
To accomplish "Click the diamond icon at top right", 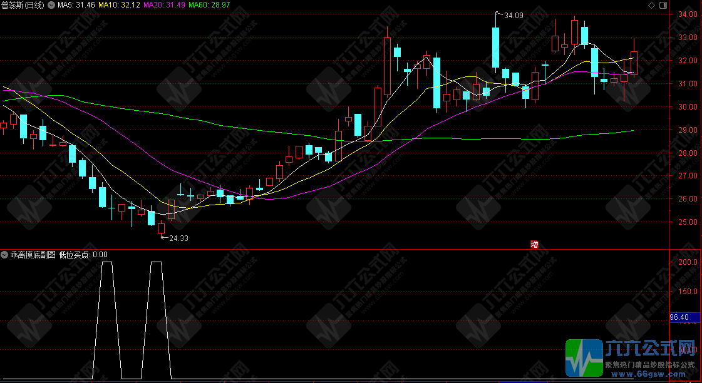I will tap(653, 5).
